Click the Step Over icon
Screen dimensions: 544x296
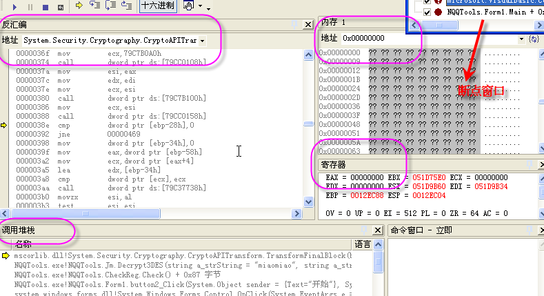tap(110, 6)
